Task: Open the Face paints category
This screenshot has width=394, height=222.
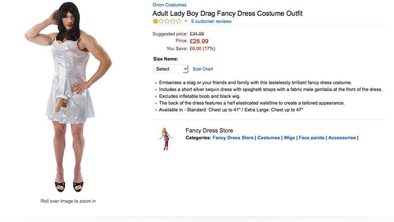Action: pyautogui.click(x=311, y=138)
